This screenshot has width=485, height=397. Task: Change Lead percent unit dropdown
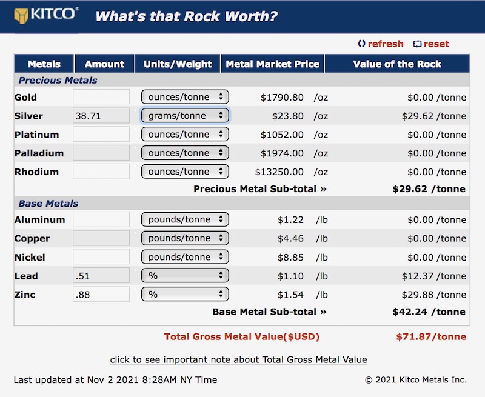(185, 276)
